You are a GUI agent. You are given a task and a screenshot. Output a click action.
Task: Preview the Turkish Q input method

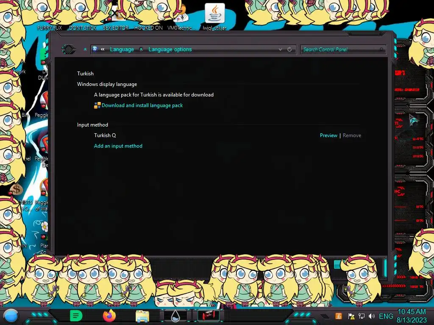click(x=328, y=135)
